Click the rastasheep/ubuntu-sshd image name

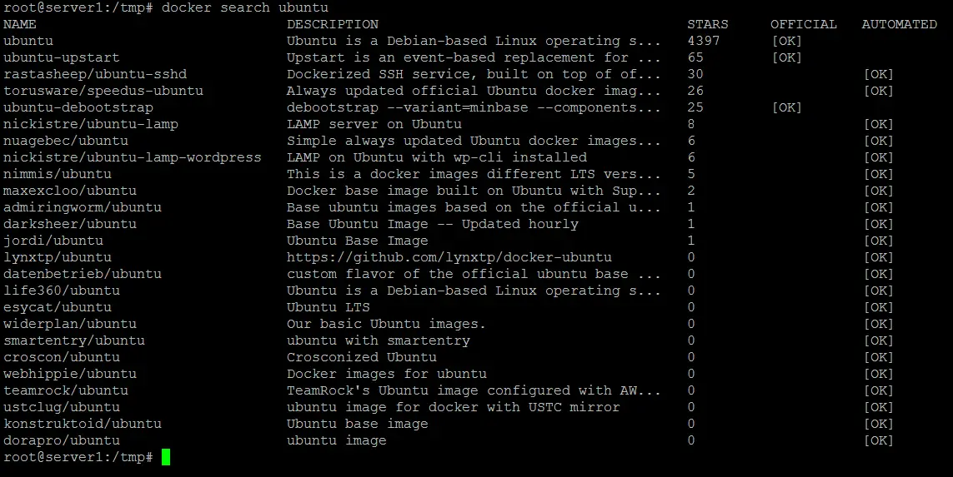coord(95,74)
